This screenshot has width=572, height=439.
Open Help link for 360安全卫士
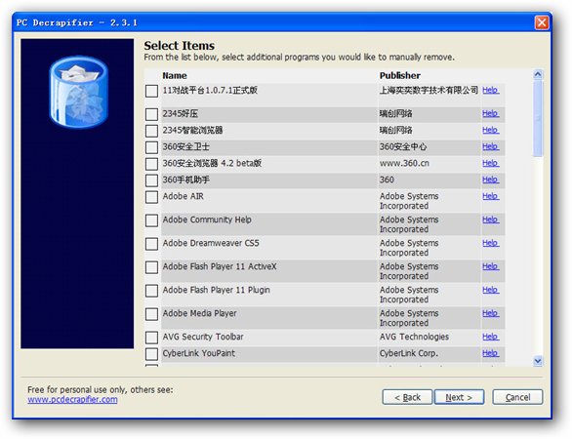[x=490, y=146]
